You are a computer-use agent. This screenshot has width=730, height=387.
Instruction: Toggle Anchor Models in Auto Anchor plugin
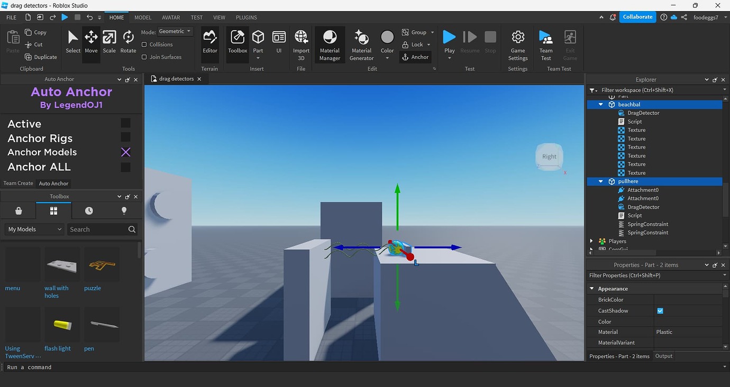point(125,152)
